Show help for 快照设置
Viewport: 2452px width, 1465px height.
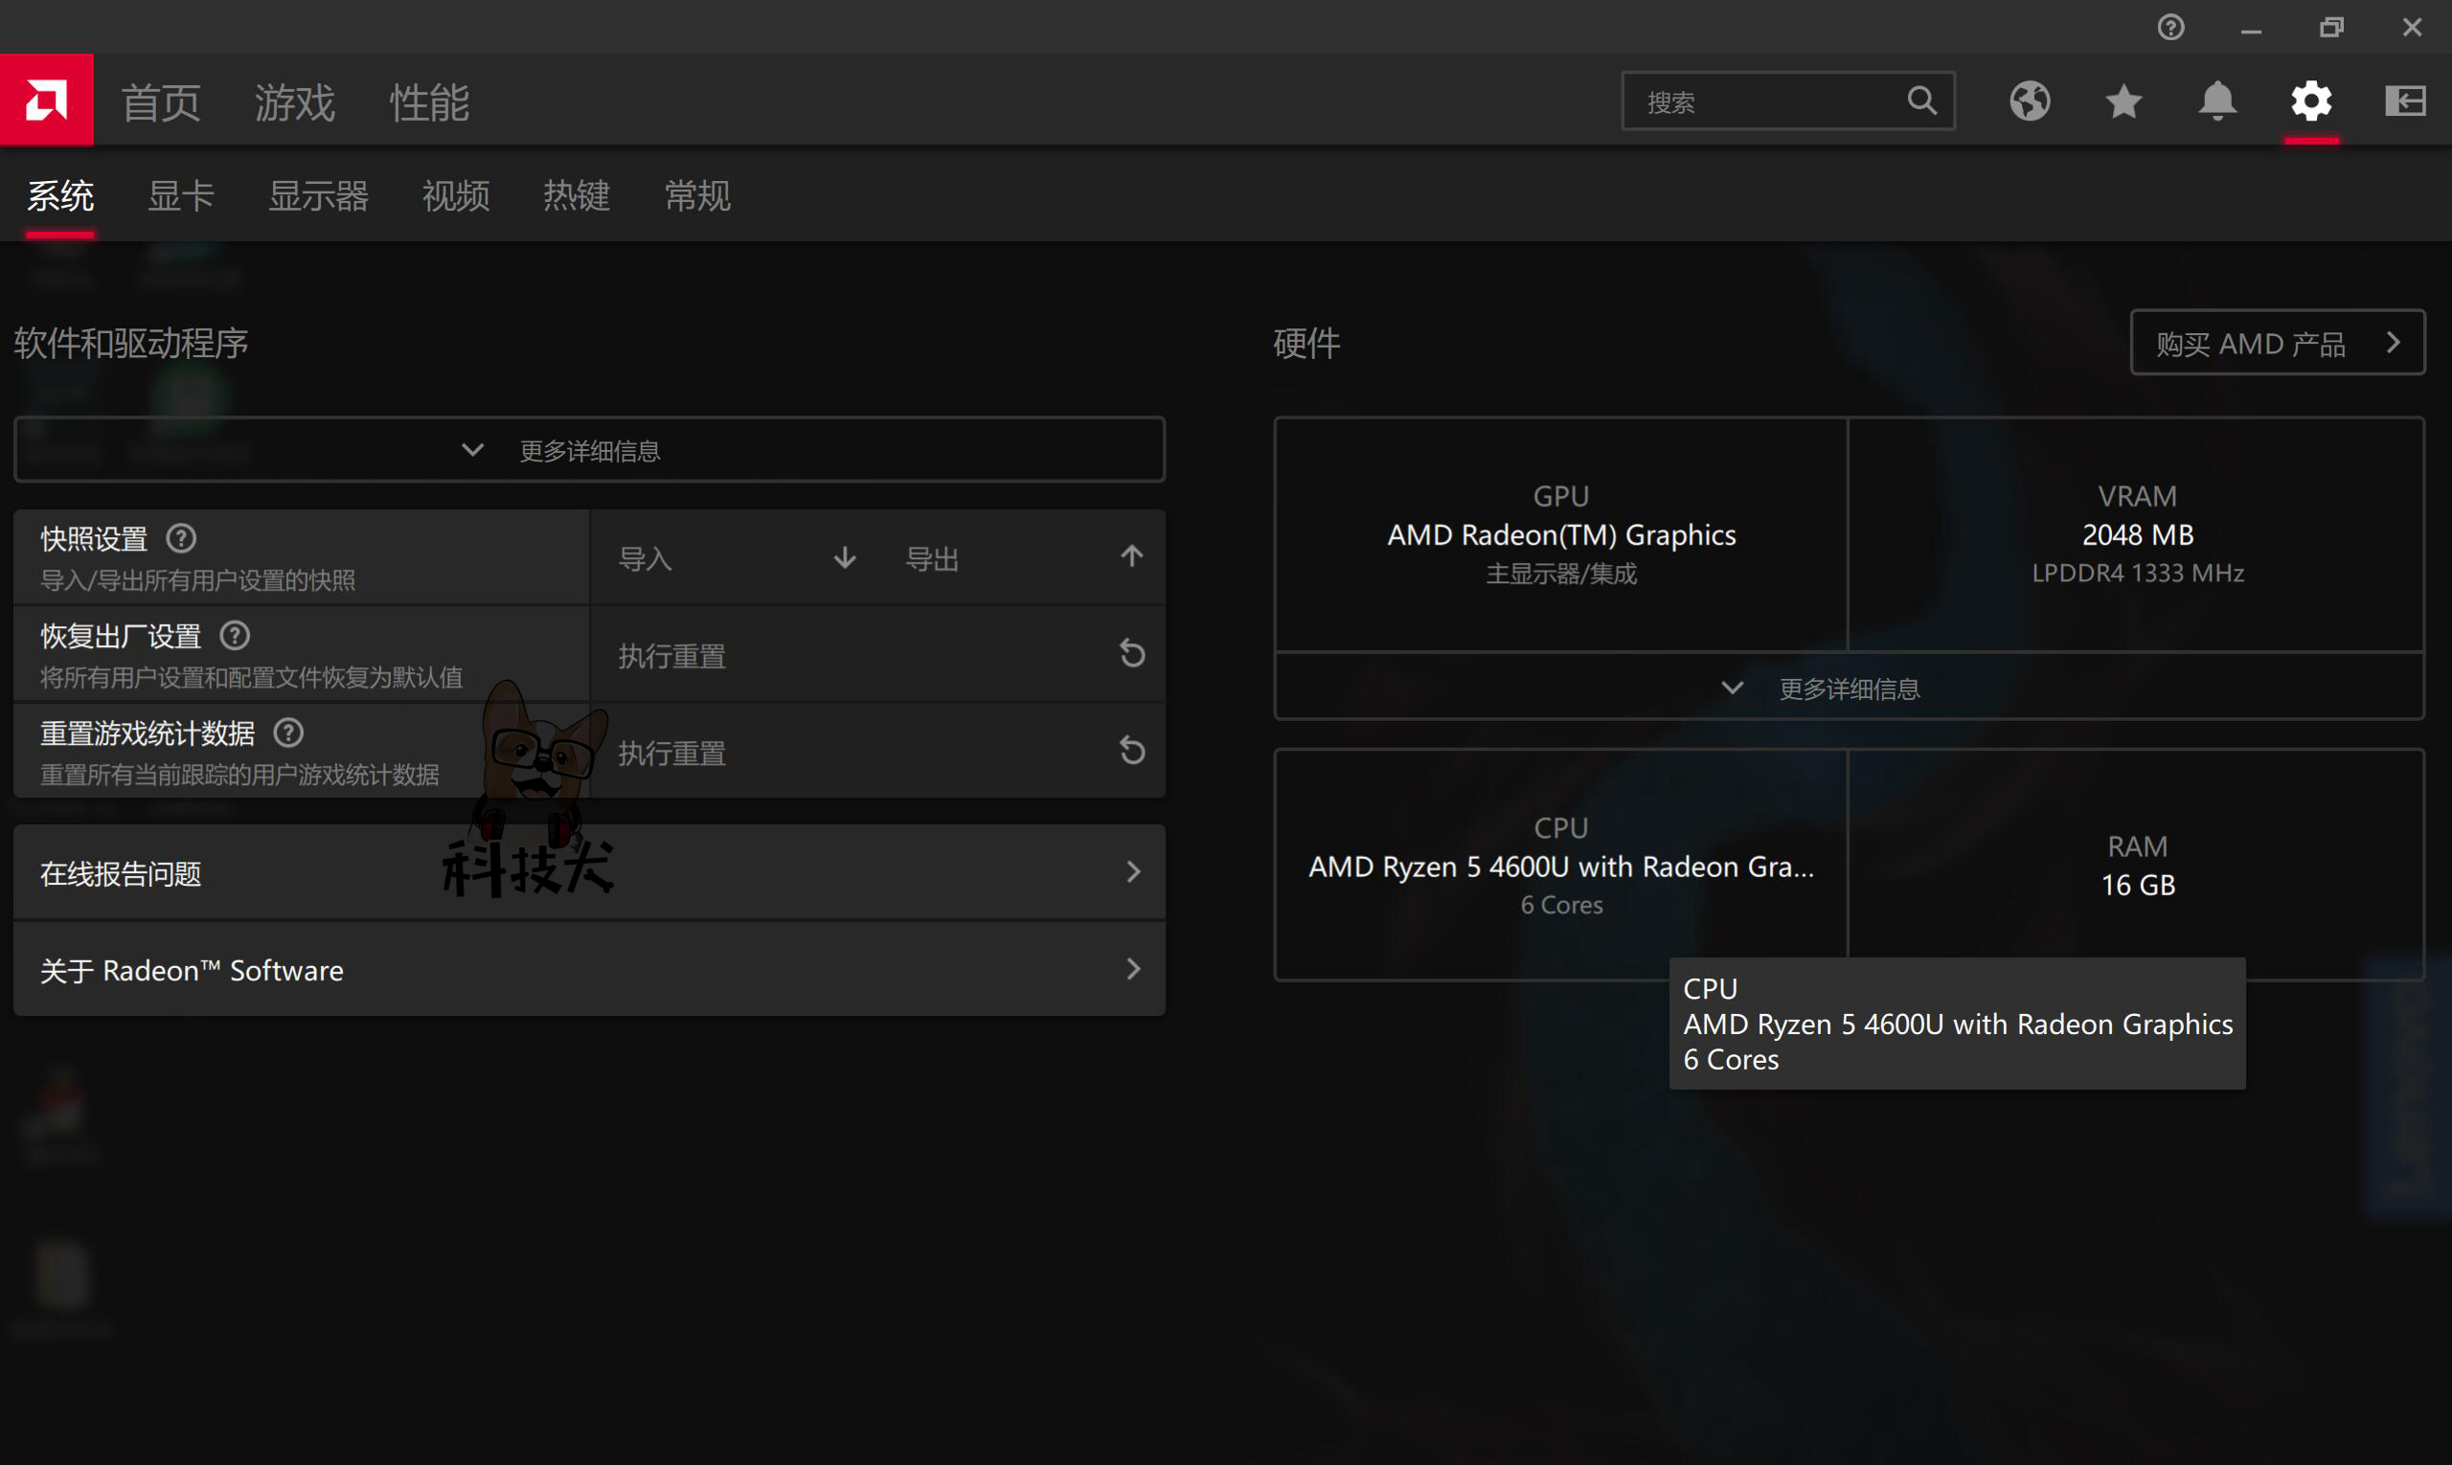182,538
